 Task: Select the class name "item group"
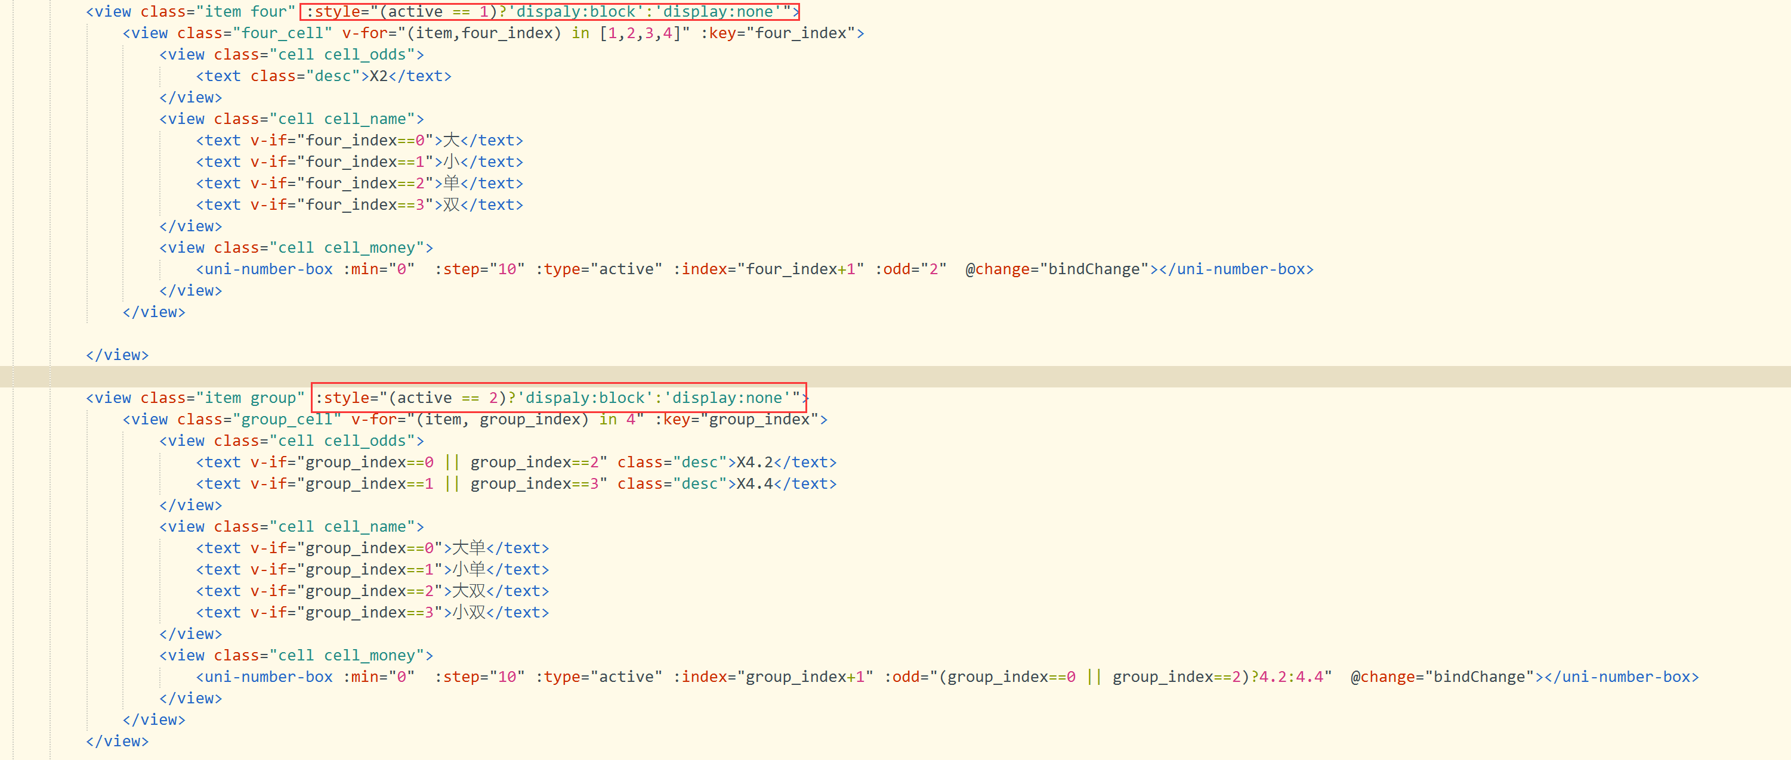tap(251, 398)
